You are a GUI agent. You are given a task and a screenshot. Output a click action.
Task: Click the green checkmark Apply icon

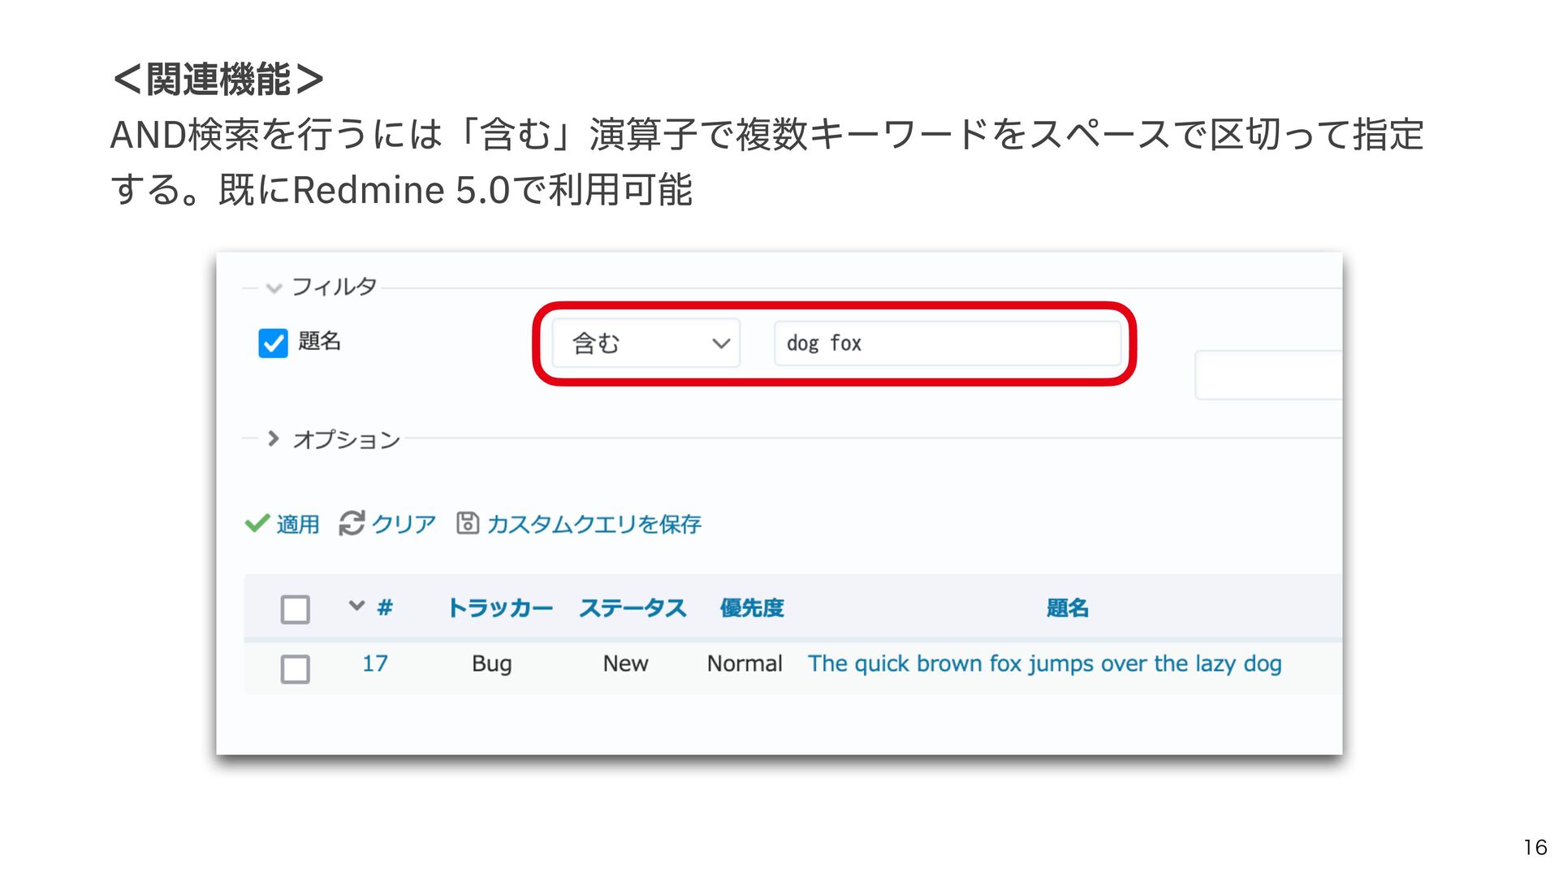point(257,524)
